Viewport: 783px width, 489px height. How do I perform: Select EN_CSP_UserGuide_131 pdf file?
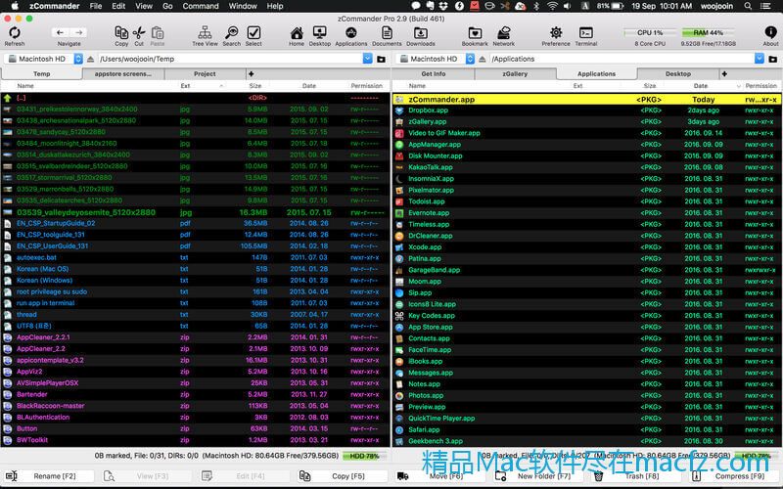click(195, 246)
